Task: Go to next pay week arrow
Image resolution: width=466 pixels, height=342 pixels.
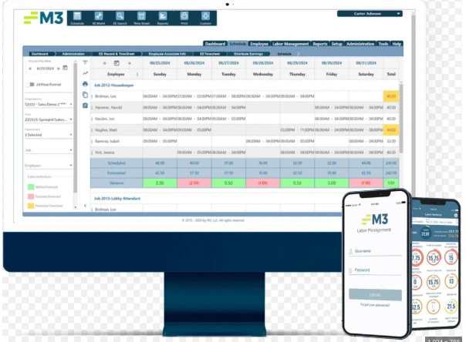Action: [x=59, y=69]
